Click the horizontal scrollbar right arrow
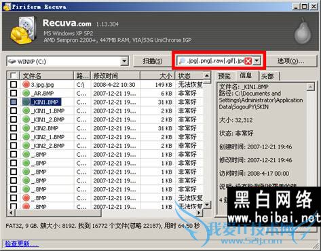Viewport: 321px width, 251px height. [x=198, y=212]
